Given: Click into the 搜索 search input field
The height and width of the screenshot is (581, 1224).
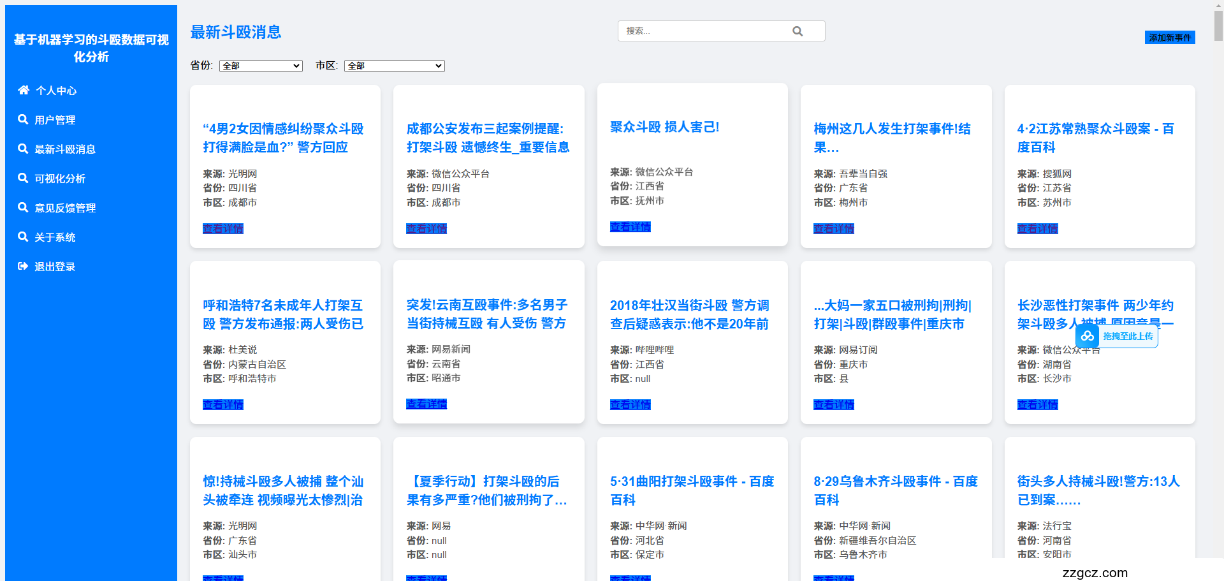Looking at the screenshot, I should [704, 31].
